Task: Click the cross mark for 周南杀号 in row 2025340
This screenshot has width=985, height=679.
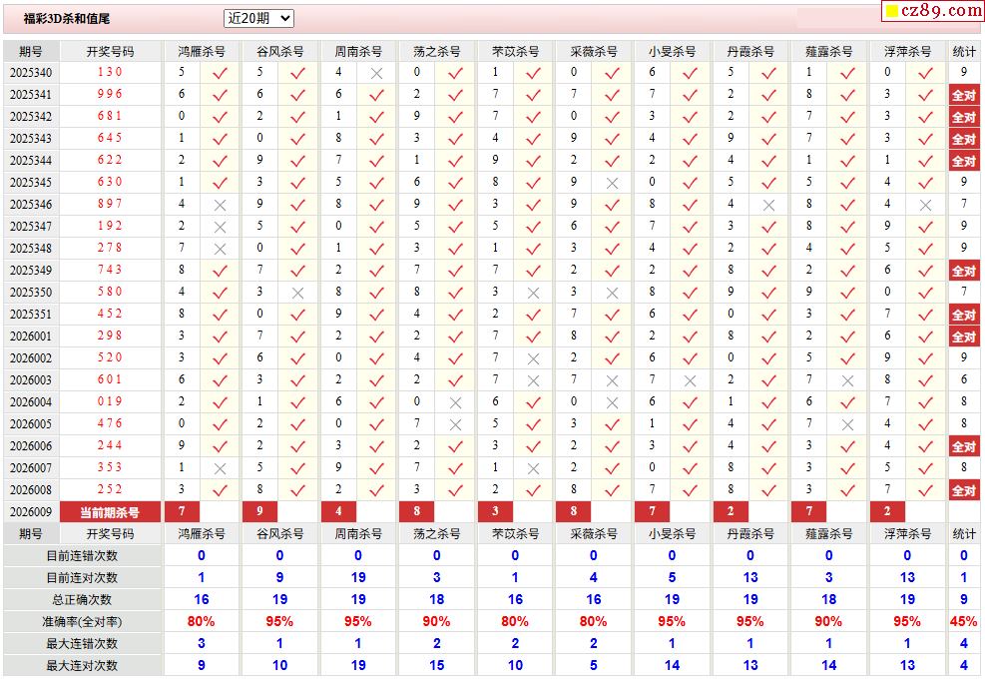Action: coord(376,73)
